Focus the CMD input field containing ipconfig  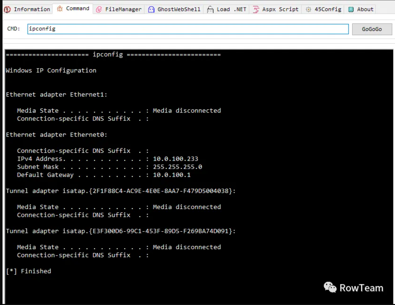[x=188, y=29]
